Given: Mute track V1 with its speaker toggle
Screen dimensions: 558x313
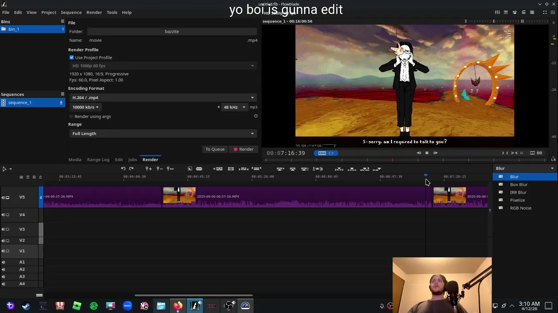Looking at the screenshot, I should 3,251.
